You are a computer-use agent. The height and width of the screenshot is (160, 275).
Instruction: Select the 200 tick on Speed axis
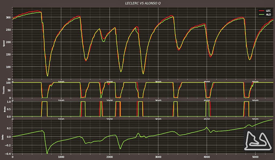pos(8,42)
